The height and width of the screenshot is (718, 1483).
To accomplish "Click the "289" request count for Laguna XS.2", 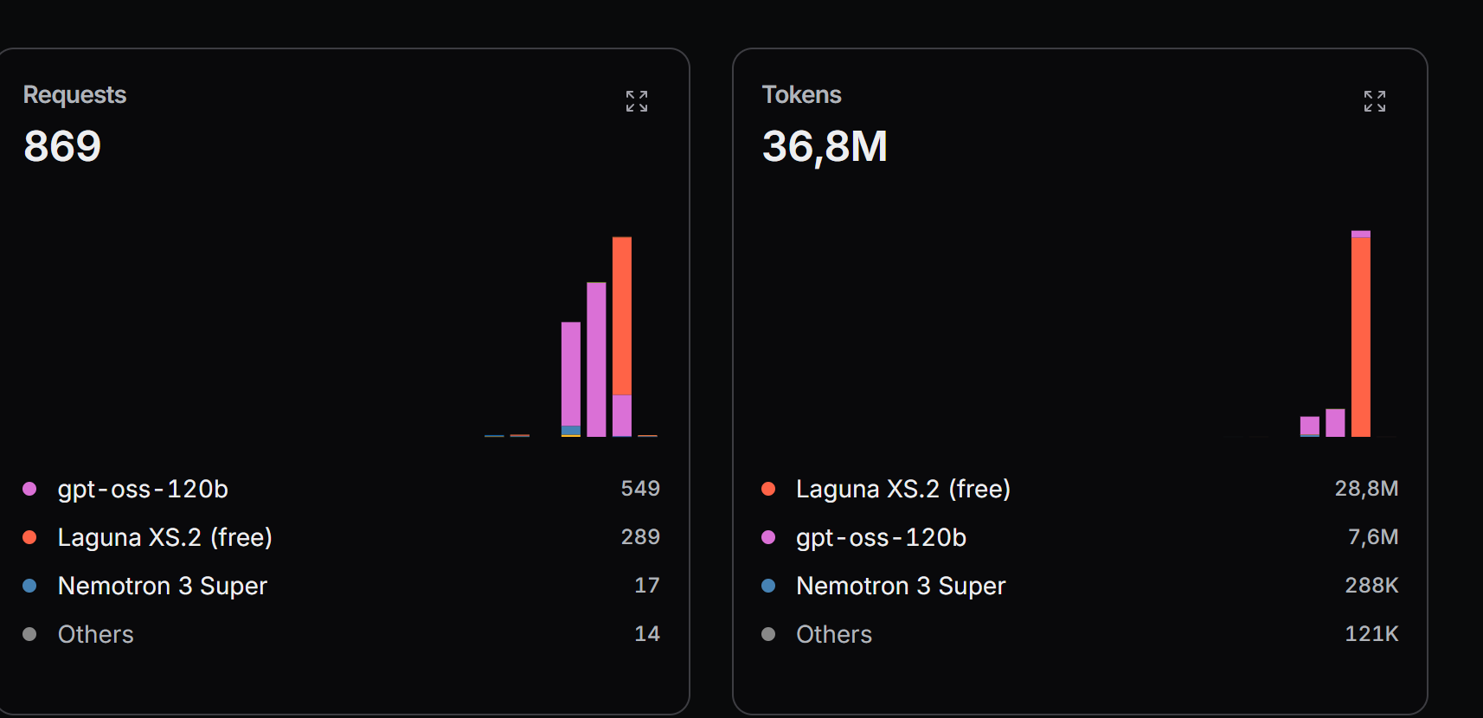I will pos(640,537).
